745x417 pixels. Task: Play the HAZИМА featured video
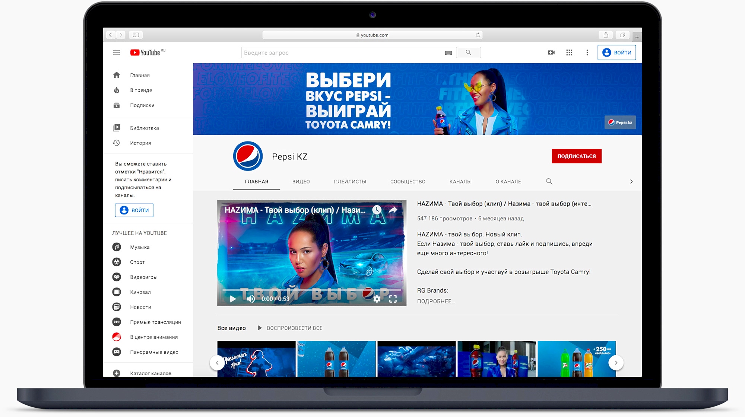click(x=233, y=299)
